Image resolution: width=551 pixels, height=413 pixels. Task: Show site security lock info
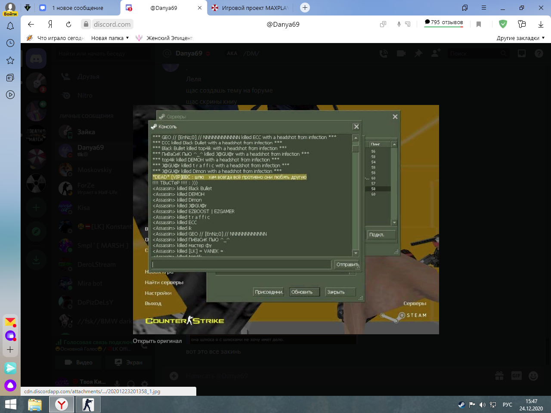click(86, 24)
